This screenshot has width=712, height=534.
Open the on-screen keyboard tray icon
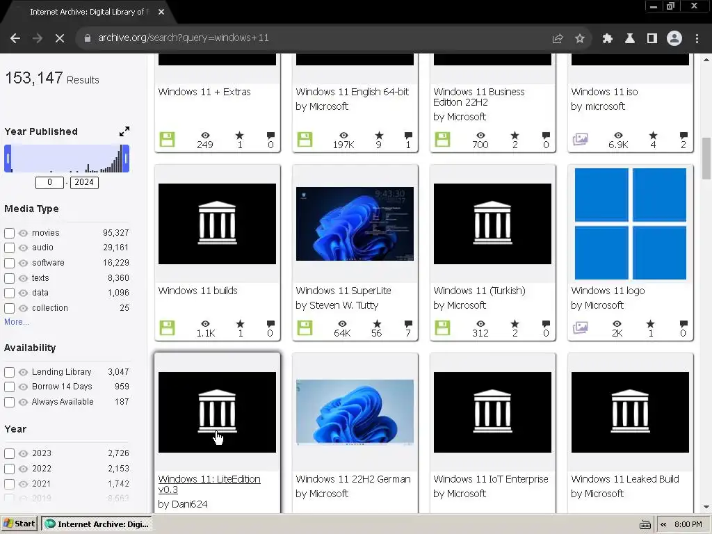645,524
